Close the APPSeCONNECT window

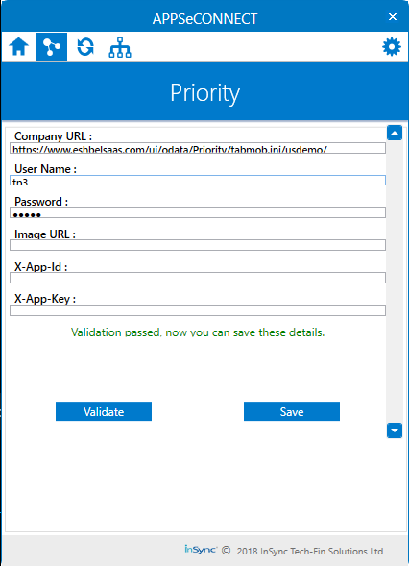coord(393,17)
